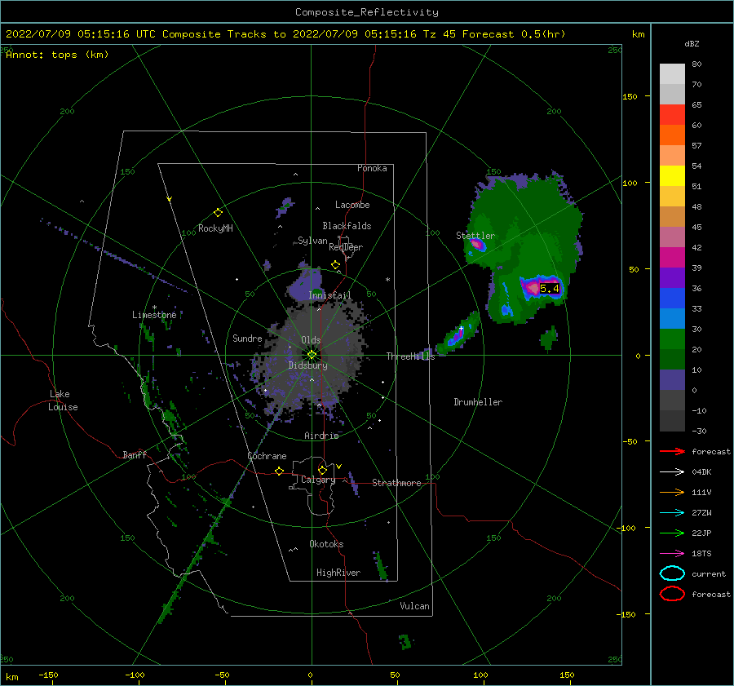734x686 pixels.
Task: Click white cross in cell near ThreeHills
Action: coord(461,329)
